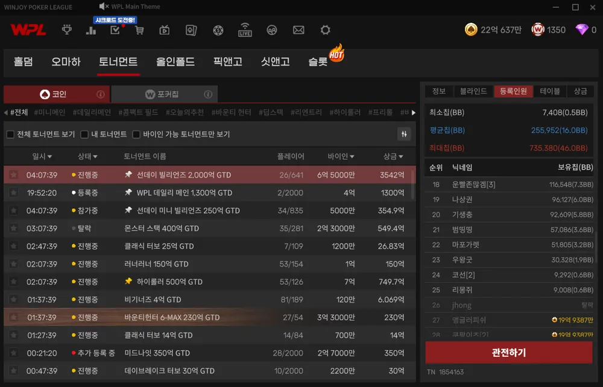Sort by 바이인 column dropdown
This screenshot has width=603, height=387.
(x=341, y=156)
